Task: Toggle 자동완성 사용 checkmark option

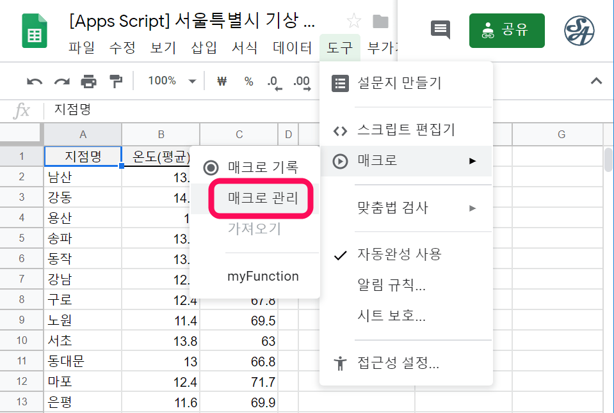Action: pos(399,254)
